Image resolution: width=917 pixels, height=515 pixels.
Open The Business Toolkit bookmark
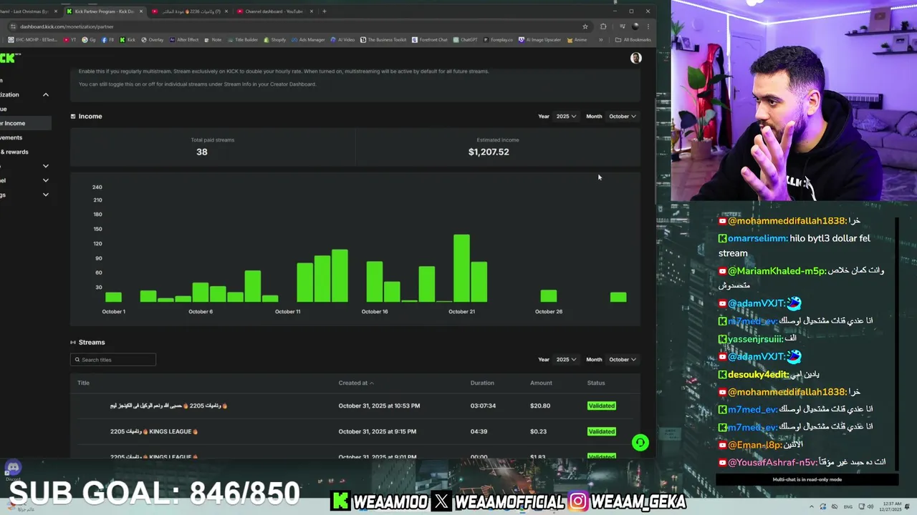point(383,40)
